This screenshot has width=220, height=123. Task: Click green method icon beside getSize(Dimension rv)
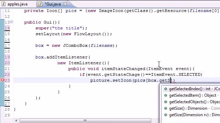(x=166, y=115)
